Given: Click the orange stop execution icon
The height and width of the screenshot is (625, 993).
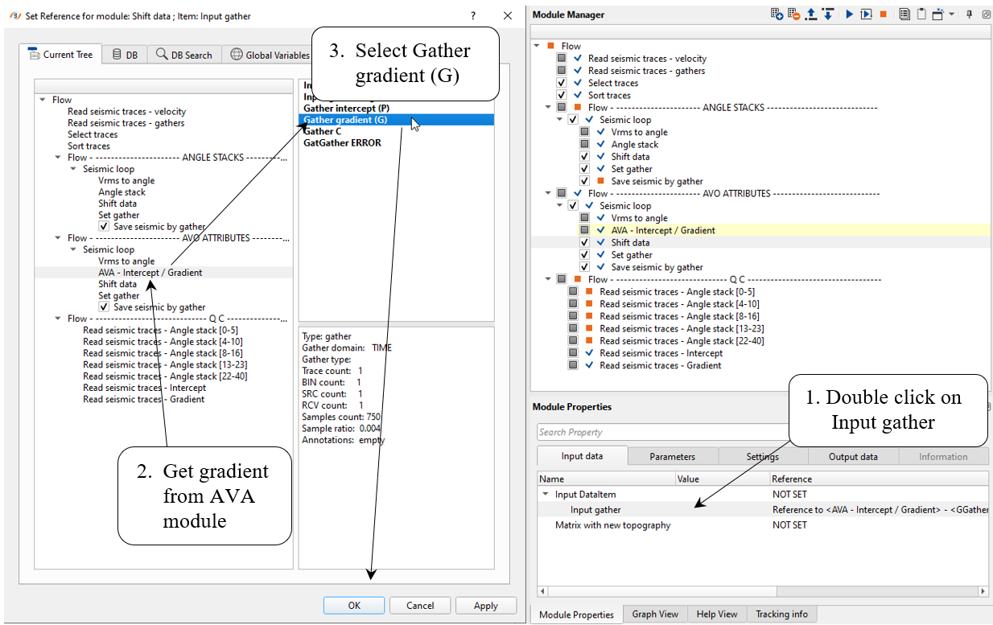Looking at the screenshot, I should pyautogui.click(x=883, y=14).
